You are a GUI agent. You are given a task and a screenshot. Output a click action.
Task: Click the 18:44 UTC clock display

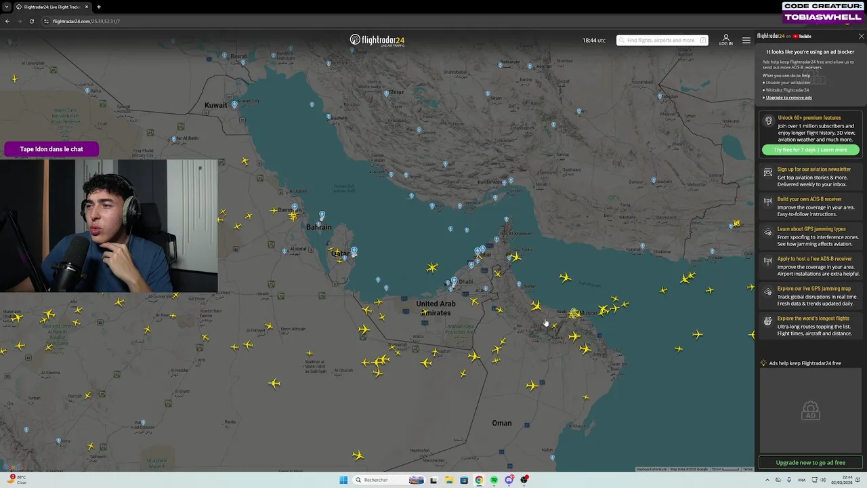pyautogui.click(x=594, y=41)
